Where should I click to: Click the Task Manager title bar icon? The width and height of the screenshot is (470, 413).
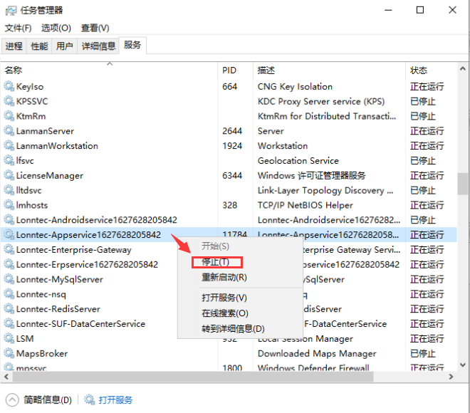click(x=11, y=11)
